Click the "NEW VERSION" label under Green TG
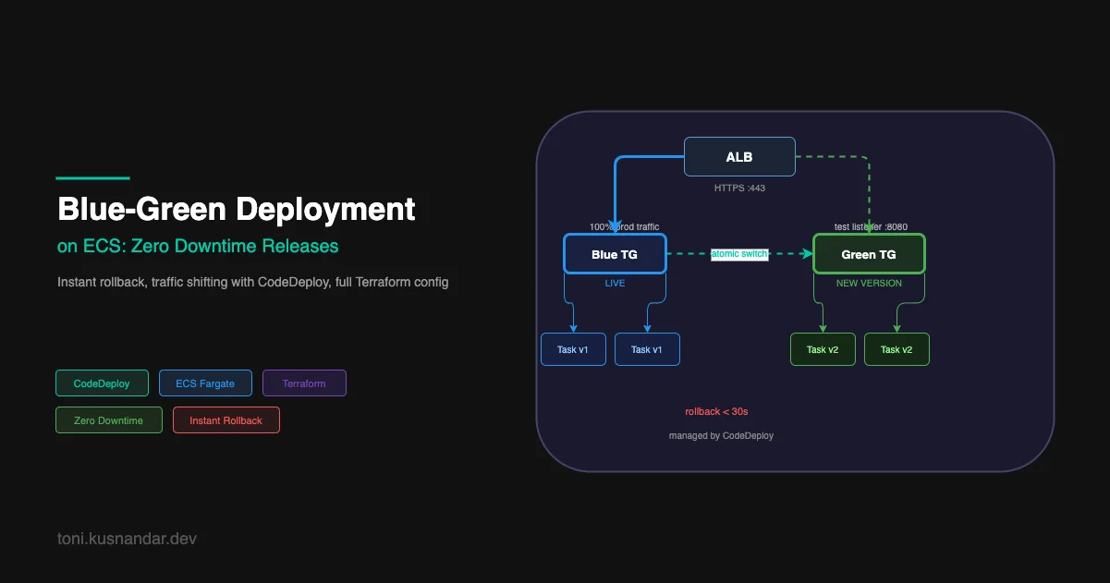 tap(869, 283)
